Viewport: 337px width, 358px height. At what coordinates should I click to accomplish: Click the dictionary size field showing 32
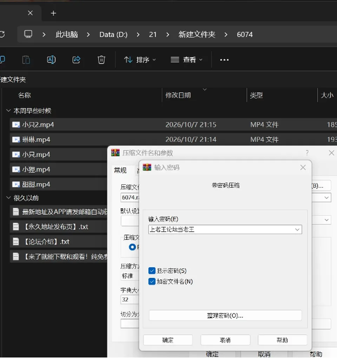(x=130, y=300)
